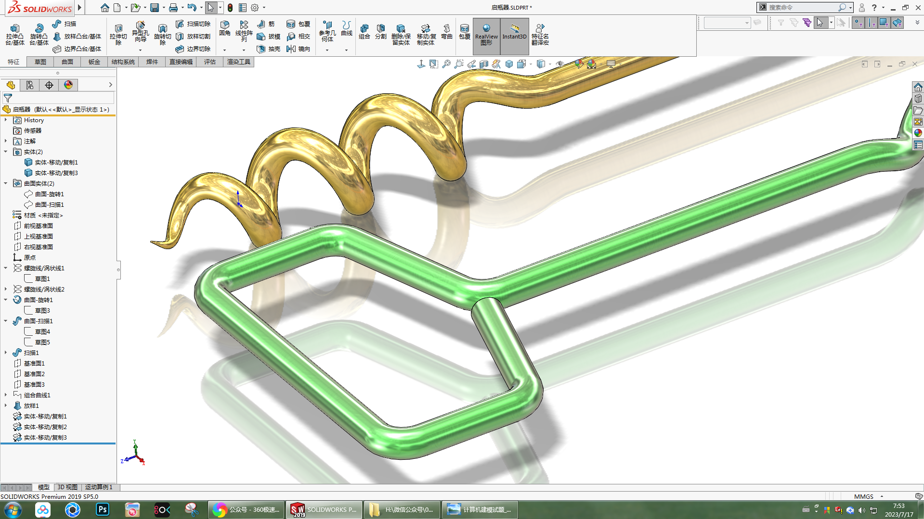Toggle the select cursor tool in filter toolbar
924x519 pixels.
(x=820, y=23)
